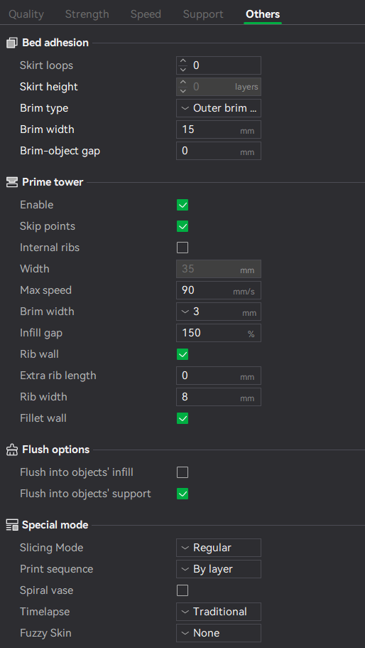Click the Prime tower section icon
This screenshot has width=365, height=648.
12,182
